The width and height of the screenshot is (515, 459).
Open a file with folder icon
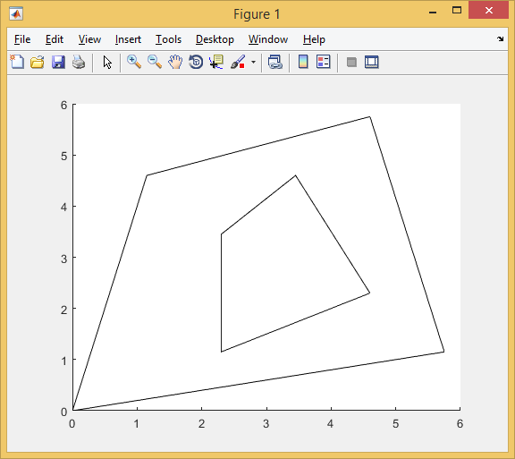(38, 62)
